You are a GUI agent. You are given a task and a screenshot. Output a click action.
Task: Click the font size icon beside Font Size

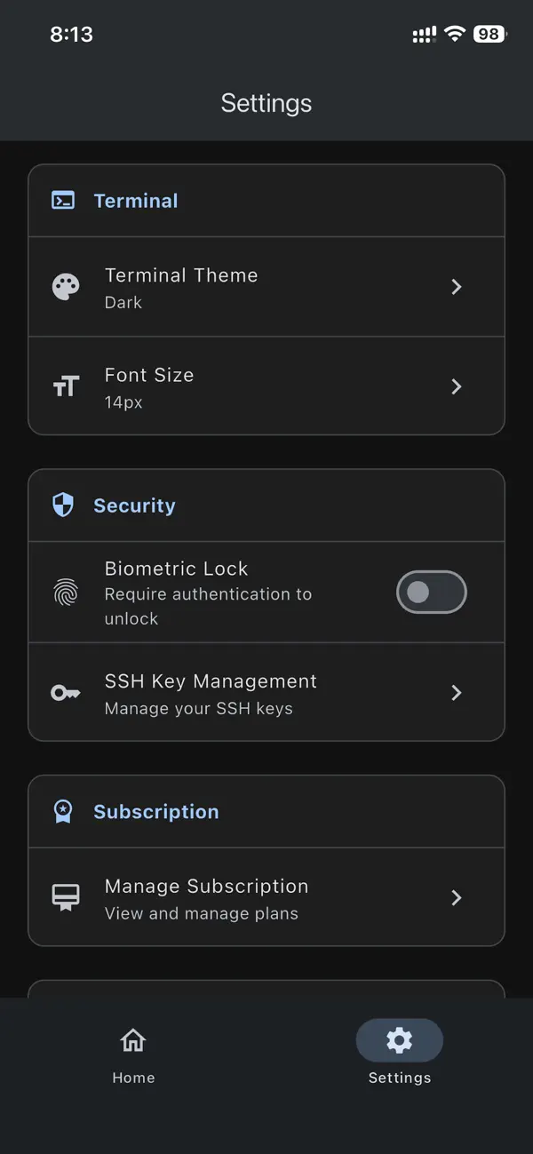tap(66, 386)
